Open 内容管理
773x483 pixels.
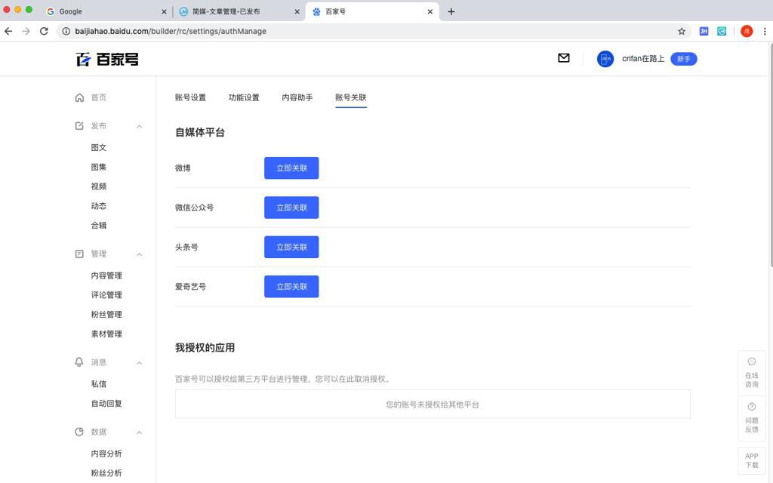106,275
